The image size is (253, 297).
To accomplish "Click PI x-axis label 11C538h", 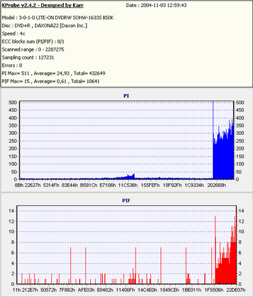I will tap(128, 185).
